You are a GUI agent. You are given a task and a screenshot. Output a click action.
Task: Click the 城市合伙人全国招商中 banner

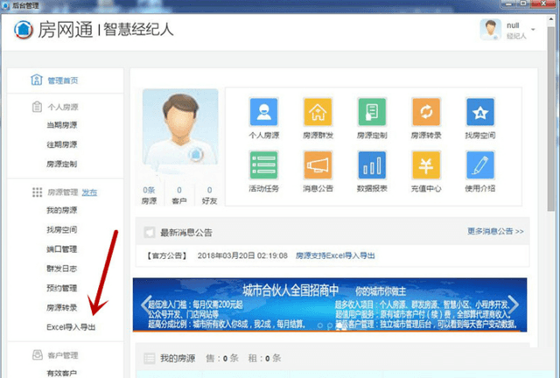click(330, 304)
